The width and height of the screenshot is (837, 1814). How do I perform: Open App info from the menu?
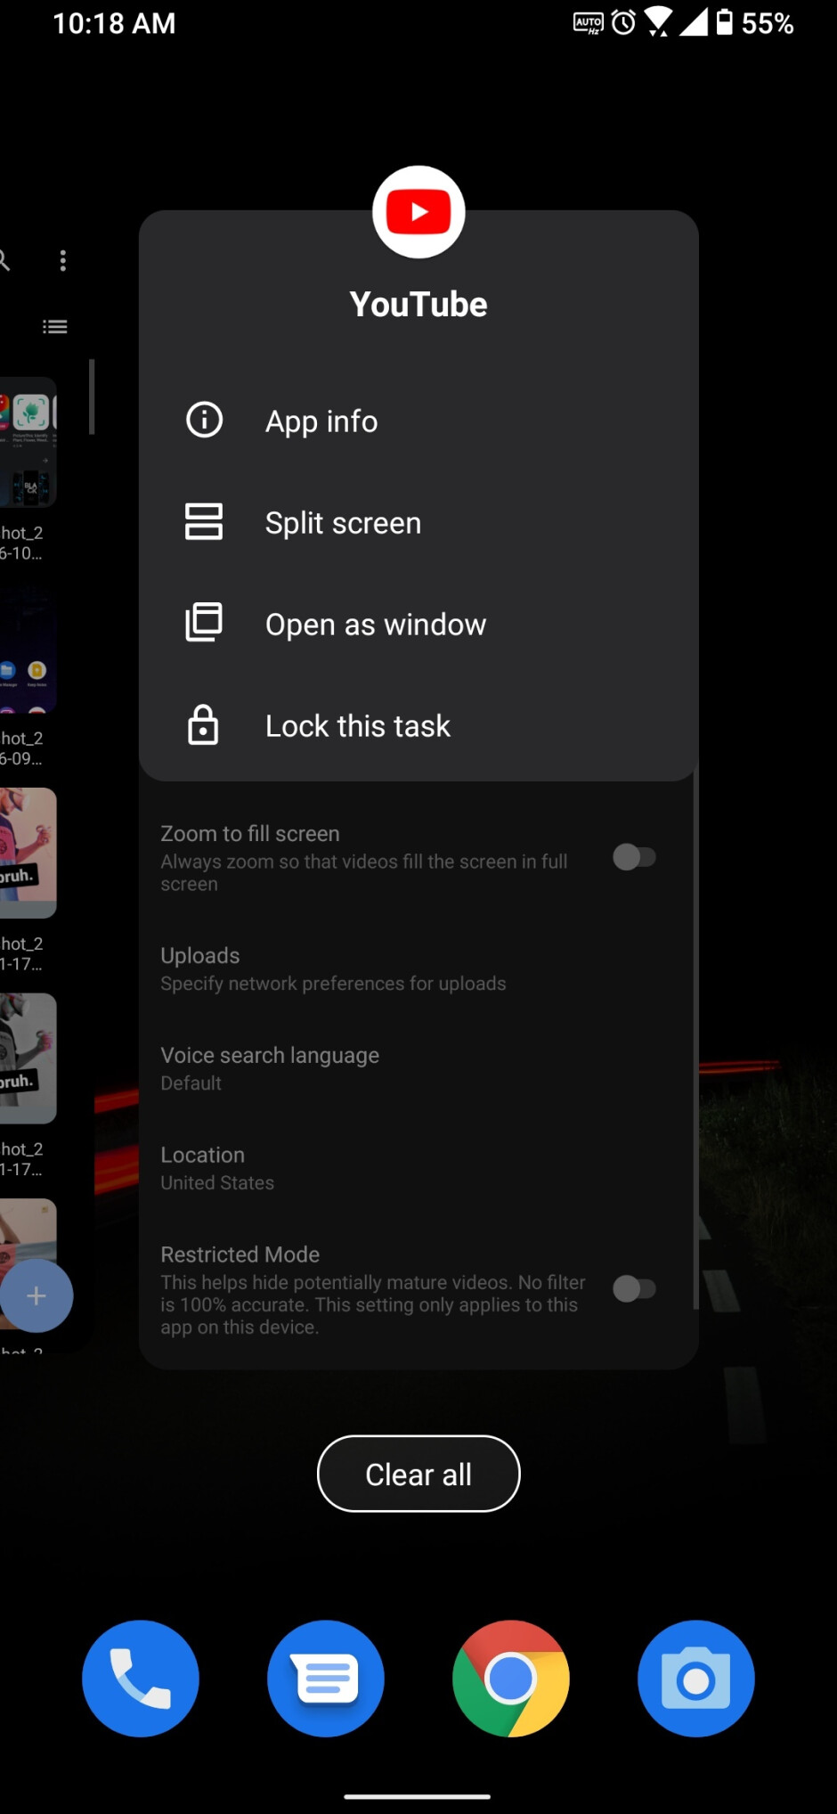click(x=321, y=421)
